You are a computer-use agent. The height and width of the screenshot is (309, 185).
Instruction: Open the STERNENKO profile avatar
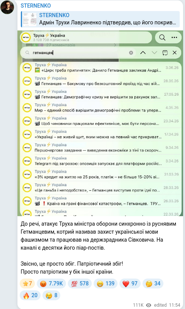(7, 7)
